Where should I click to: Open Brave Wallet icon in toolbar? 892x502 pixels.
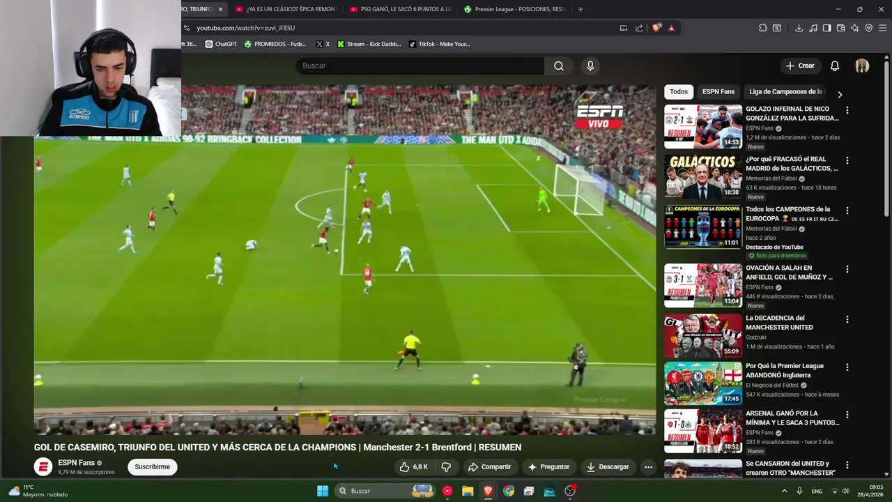point(840,28)
